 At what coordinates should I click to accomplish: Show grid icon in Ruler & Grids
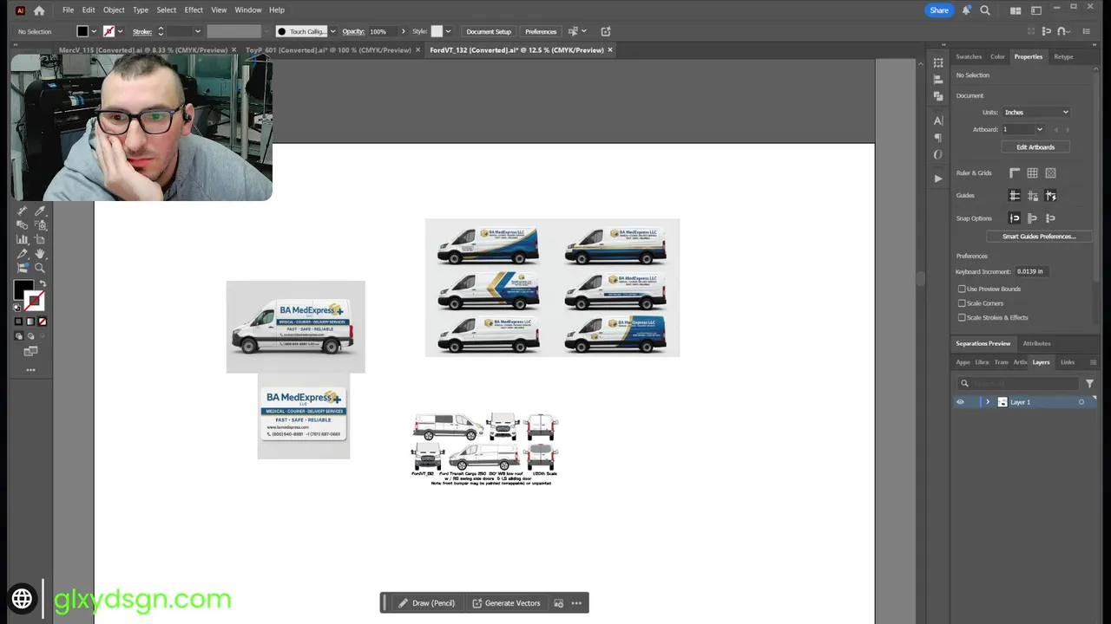pyautogui.click(x=1032, y=173)
